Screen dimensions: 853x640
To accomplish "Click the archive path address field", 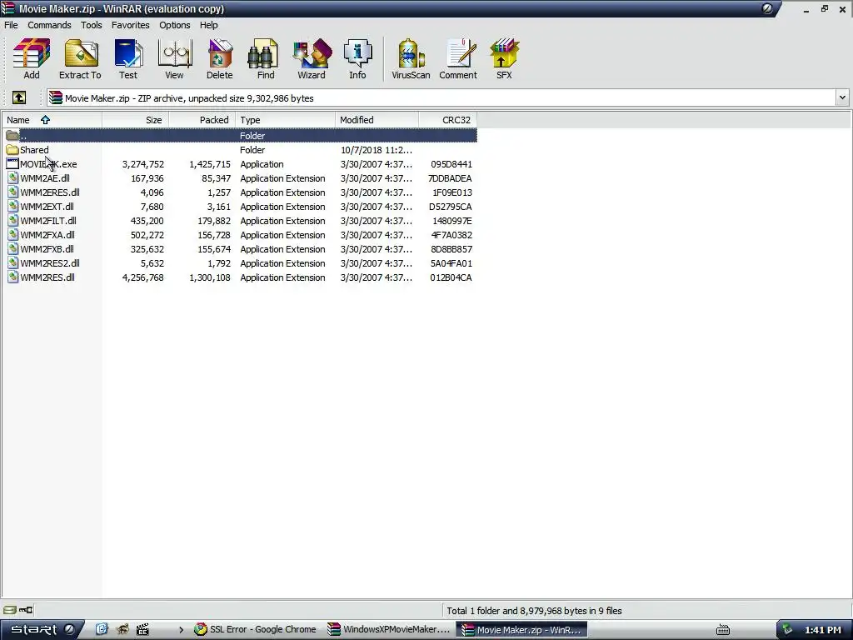I will 441,98.
